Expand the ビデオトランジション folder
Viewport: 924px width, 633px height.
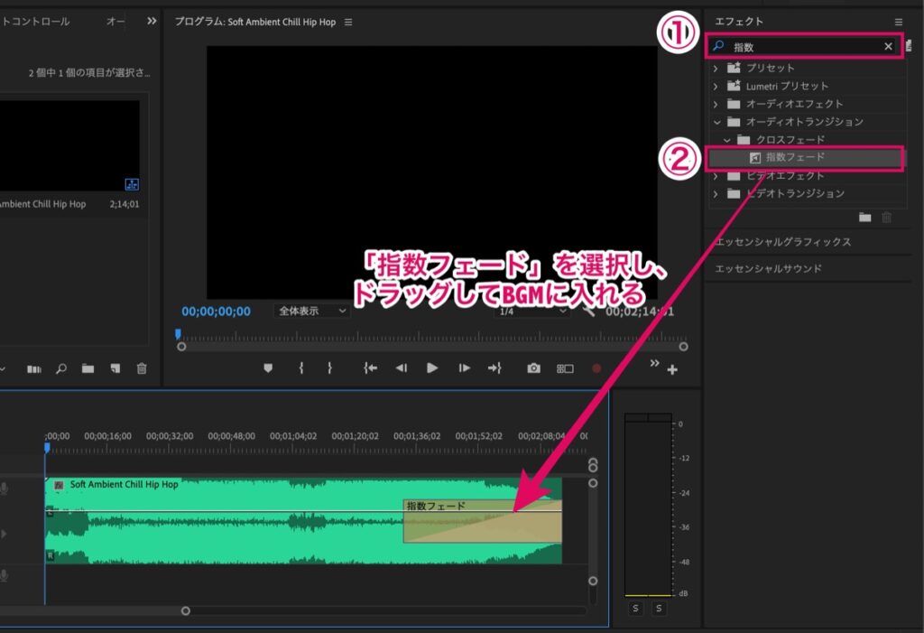click(x=716, y=193)
